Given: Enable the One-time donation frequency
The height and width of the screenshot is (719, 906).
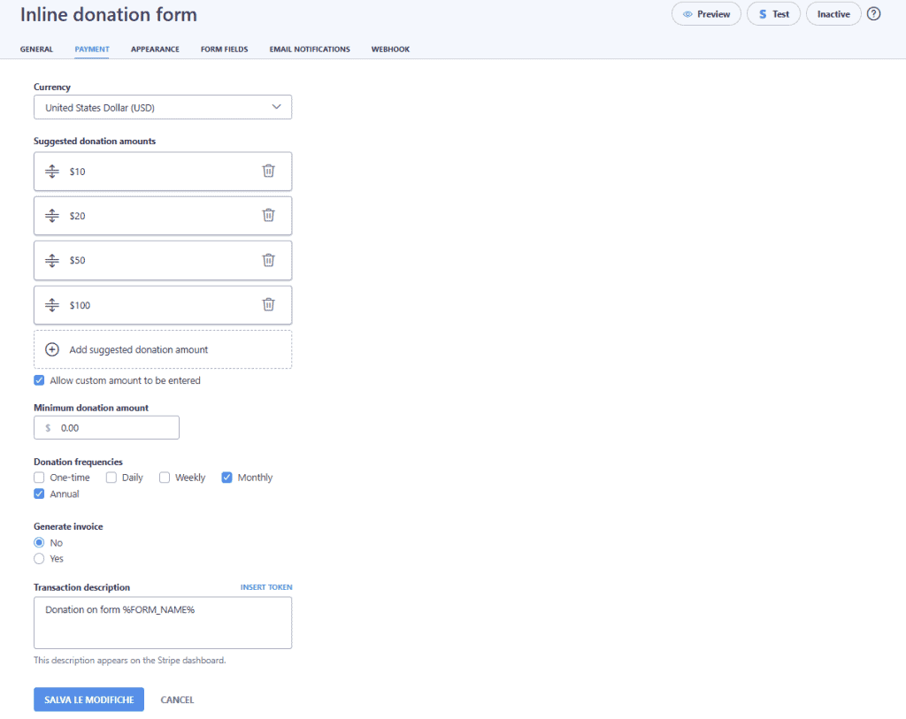Looking at the screenshot, I should click(x=39, y=478).
